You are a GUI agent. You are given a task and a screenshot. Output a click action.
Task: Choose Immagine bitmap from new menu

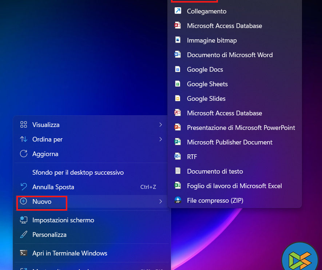point(212,40)
